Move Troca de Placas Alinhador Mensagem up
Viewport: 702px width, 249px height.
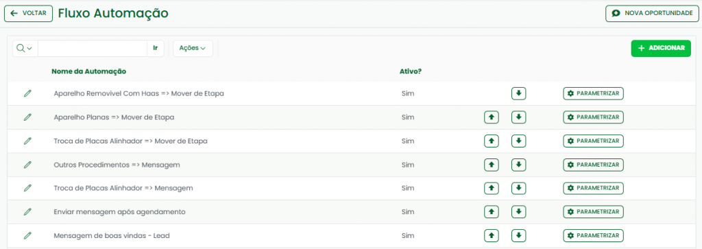[491, 188]
